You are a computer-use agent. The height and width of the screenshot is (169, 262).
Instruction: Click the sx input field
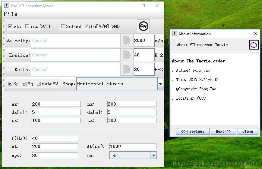56,120
